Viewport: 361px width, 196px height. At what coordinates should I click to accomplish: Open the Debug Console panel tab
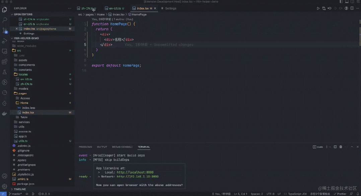click(122, 147)
